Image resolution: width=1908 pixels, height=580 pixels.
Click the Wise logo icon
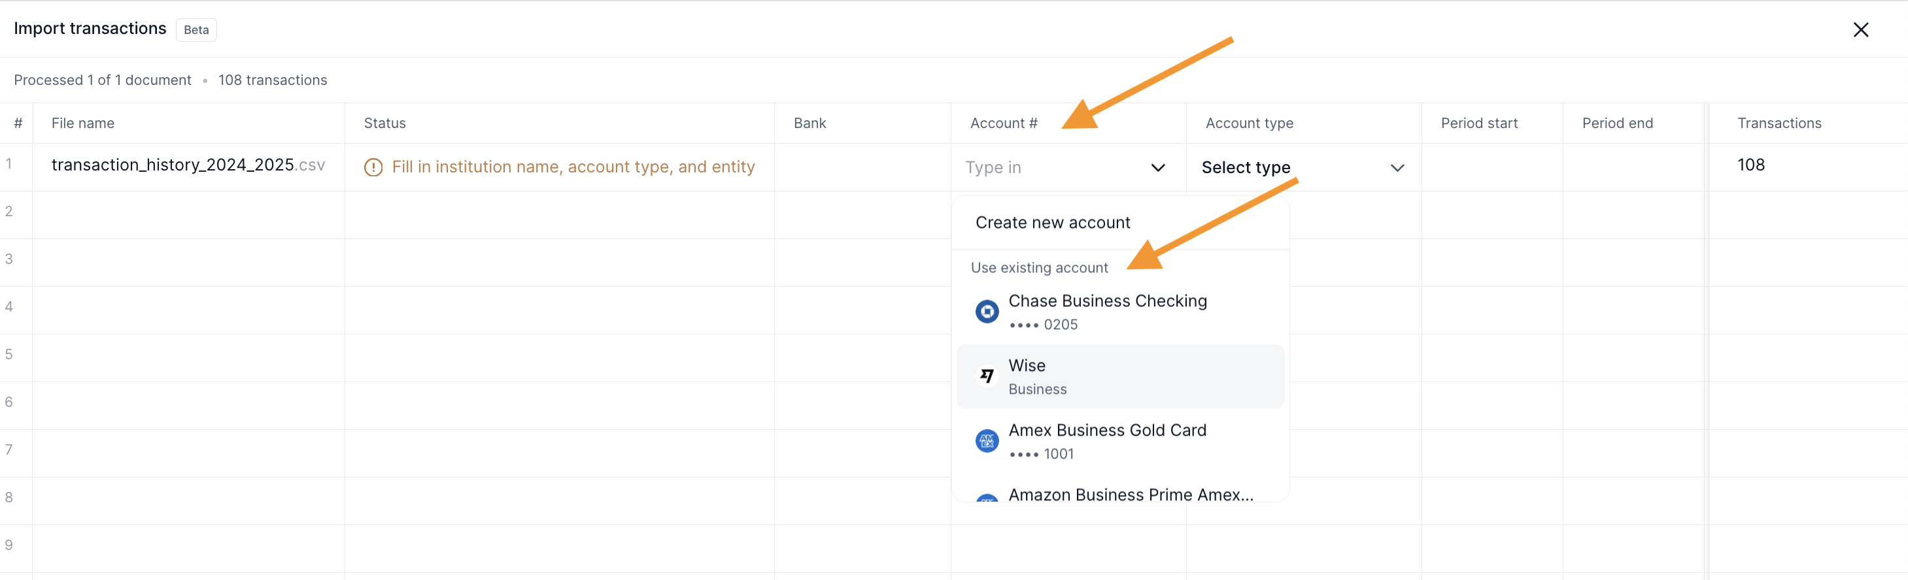click(987, 376)
